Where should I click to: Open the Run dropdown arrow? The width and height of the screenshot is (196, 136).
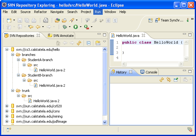(x=81, y=27)
